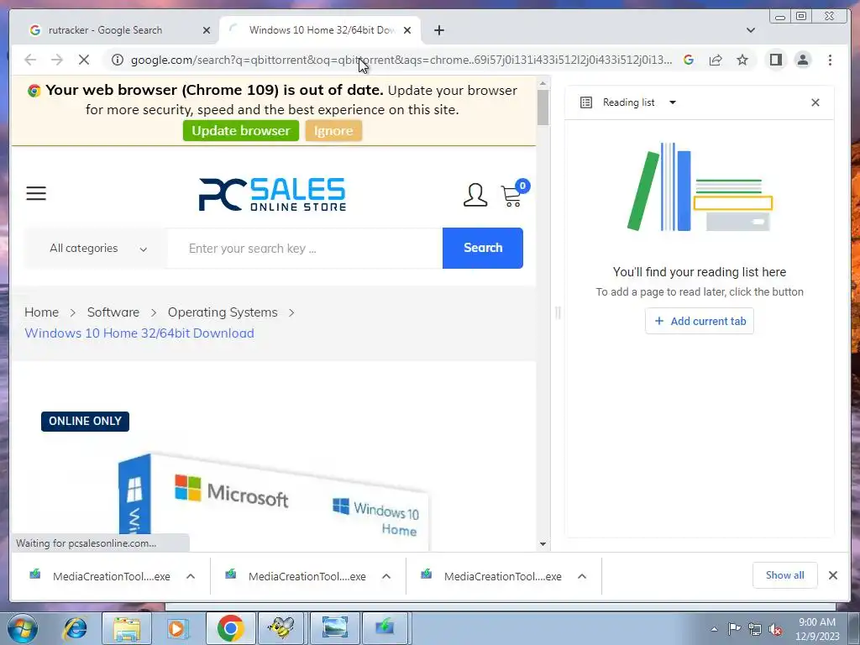Click the Reading list panel icon

click(585, 102)
